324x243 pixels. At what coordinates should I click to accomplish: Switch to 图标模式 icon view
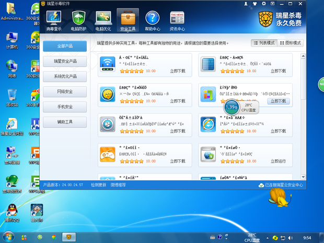[x=290, y=43]
